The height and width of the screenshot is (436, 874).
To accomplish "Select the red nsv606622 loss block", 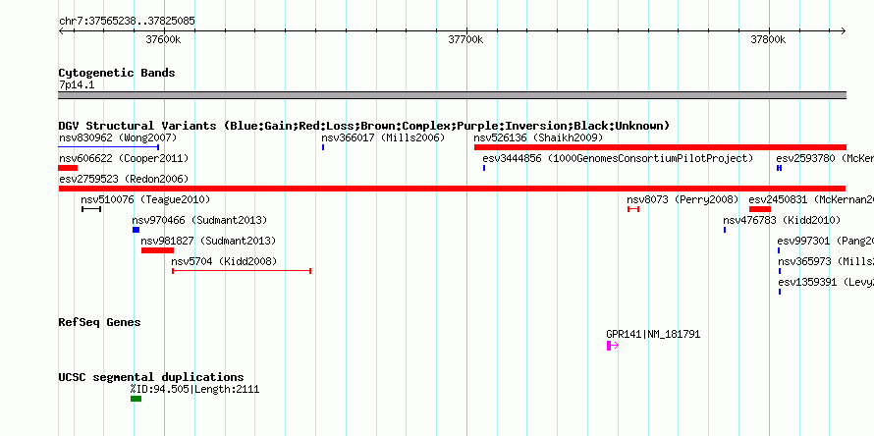I will [68, 168].
